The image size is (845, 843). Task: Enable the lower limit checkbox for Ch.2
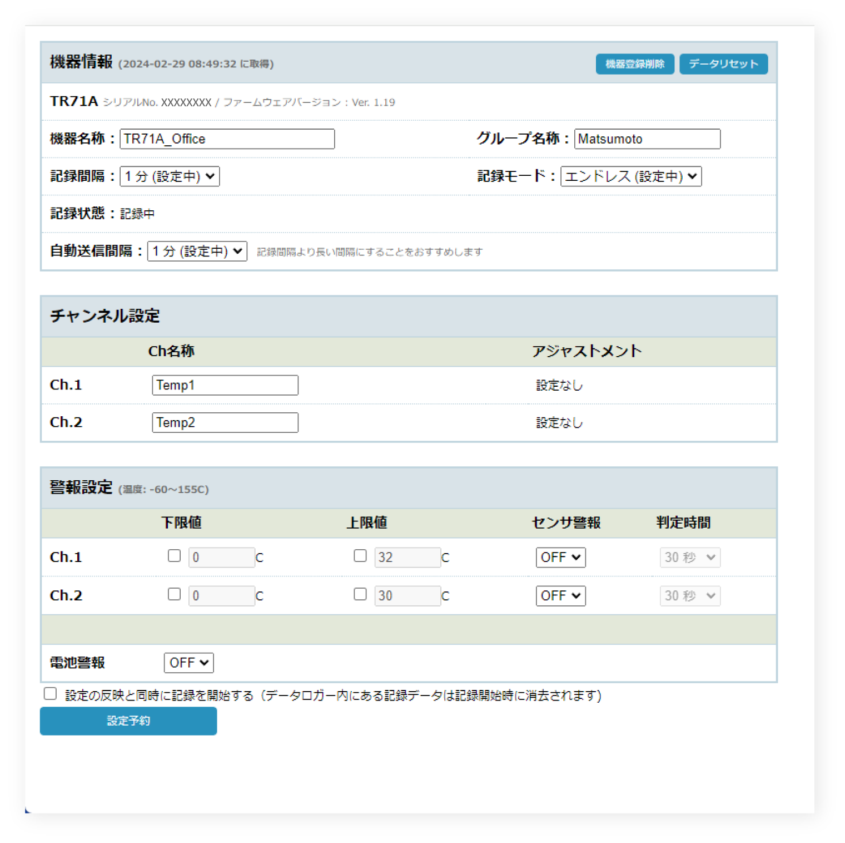click(174, 594)
